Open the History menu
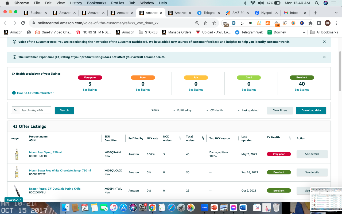 click(x=76, y=3)
